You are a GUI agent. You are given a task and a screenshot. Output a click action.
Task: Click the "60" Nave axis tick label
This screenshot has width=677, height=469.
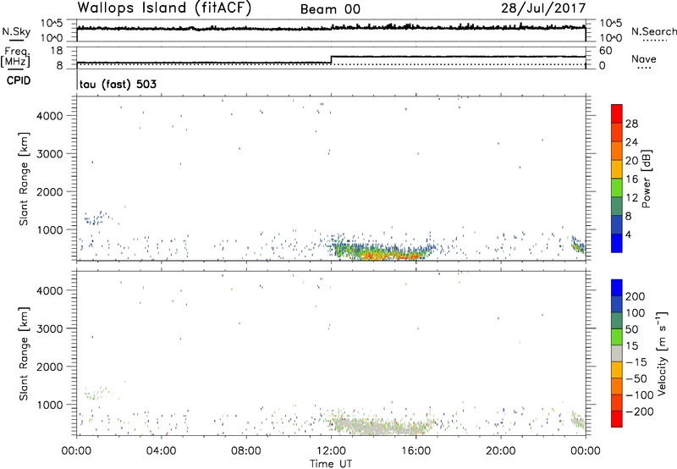[605, 51]
